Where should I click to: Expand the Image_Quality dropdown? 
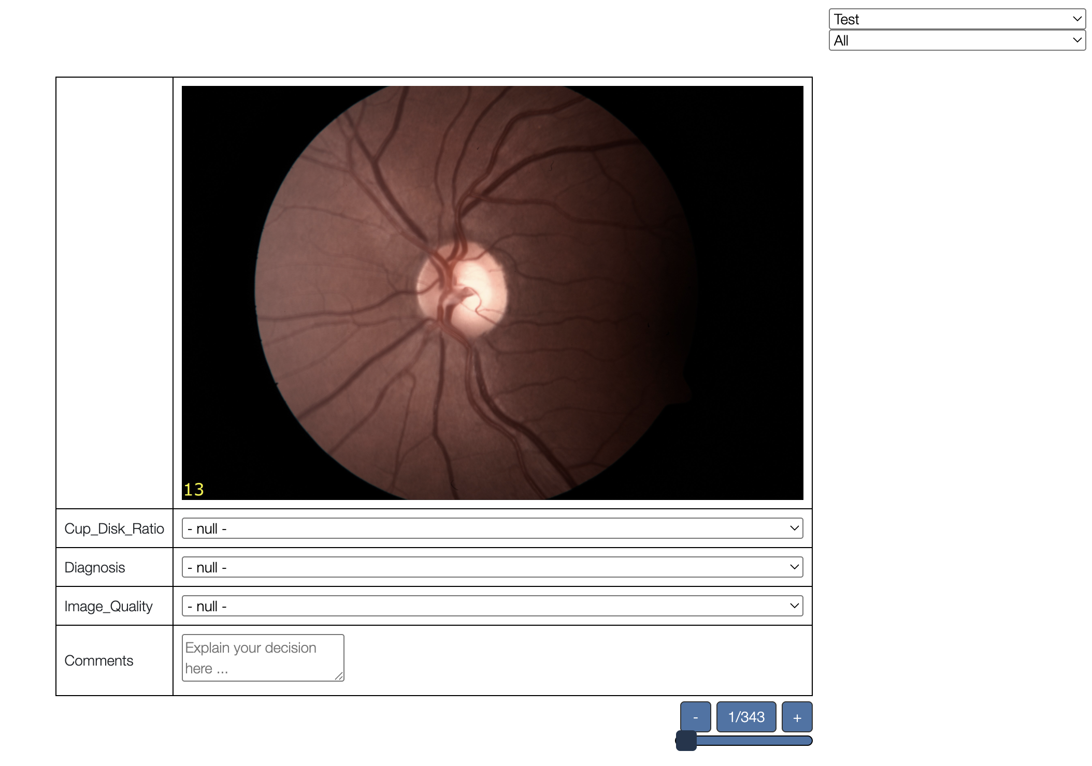tap(492, 606)
